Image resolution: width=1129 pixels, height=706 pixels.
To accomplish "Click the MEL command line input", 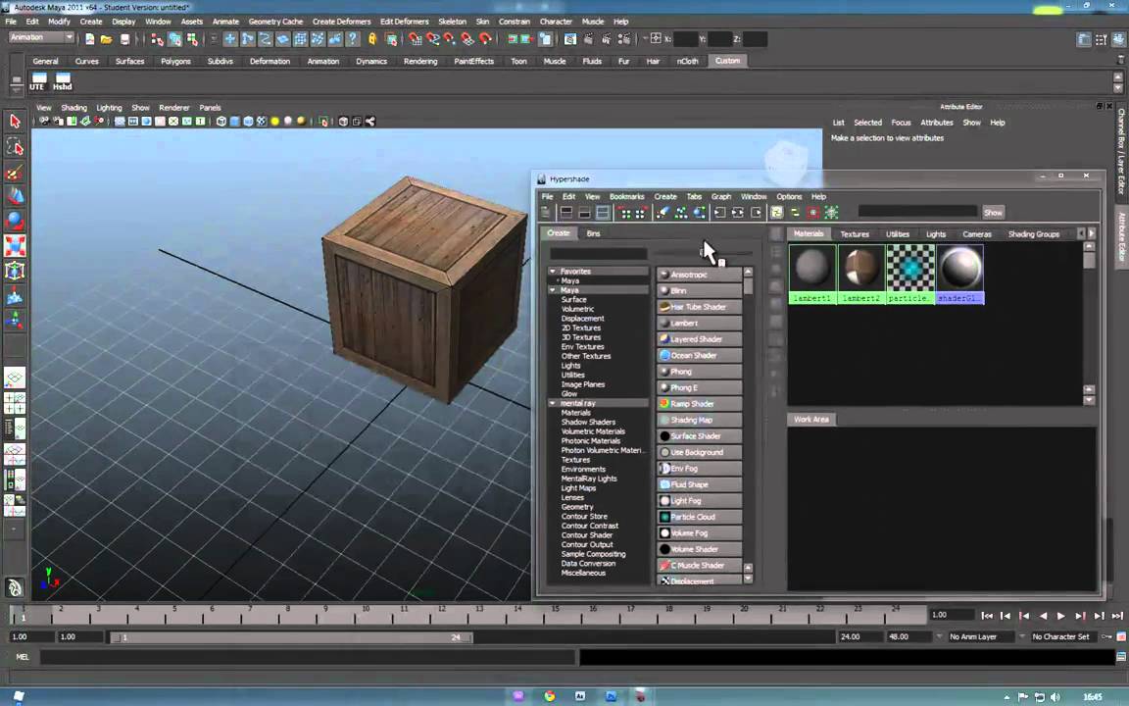I will (308, 657).
